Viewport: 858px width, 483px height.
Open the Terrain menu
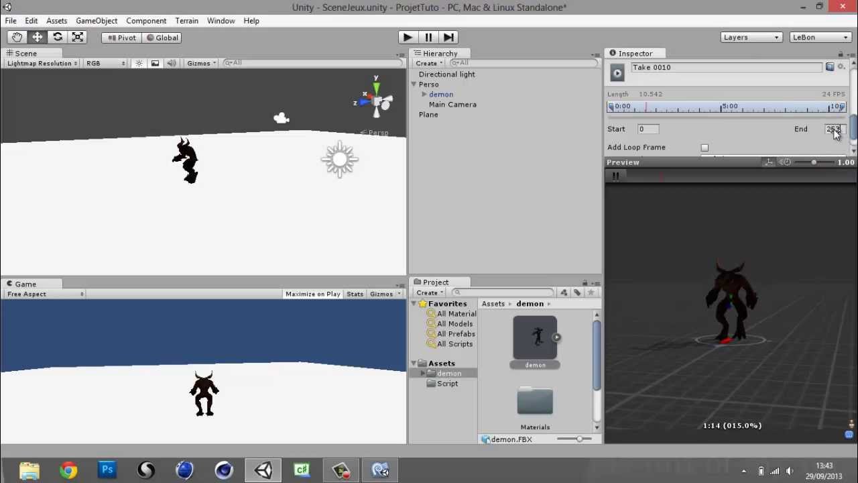[x=187, y=21]
